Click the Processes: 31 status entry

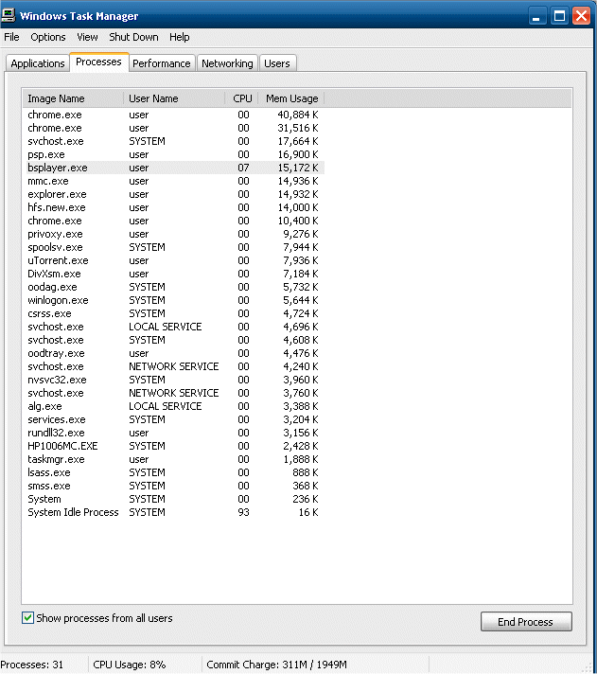[x=32, y=665]
